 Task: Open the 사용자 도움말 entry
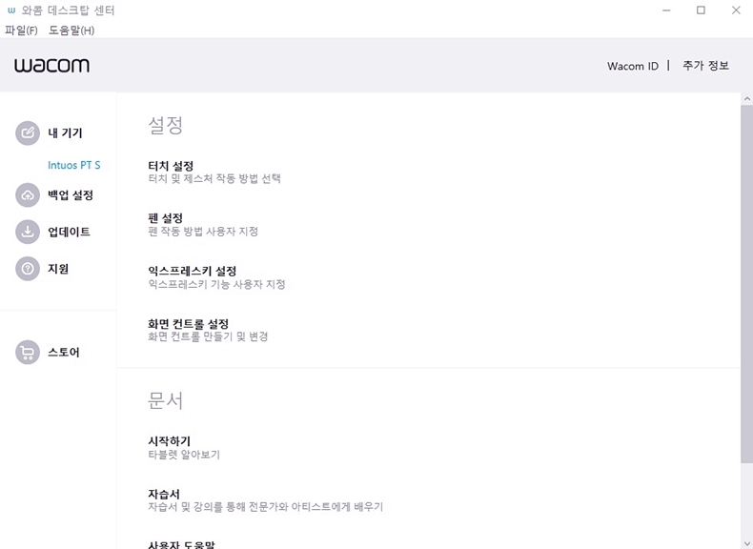[181, 544]
